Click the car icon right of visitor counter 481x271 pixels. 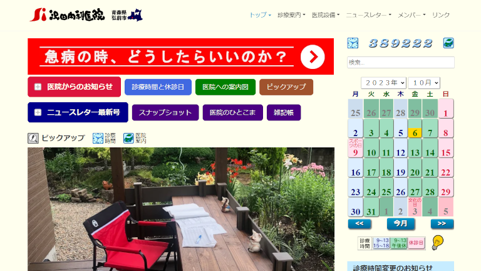[448, 43]
